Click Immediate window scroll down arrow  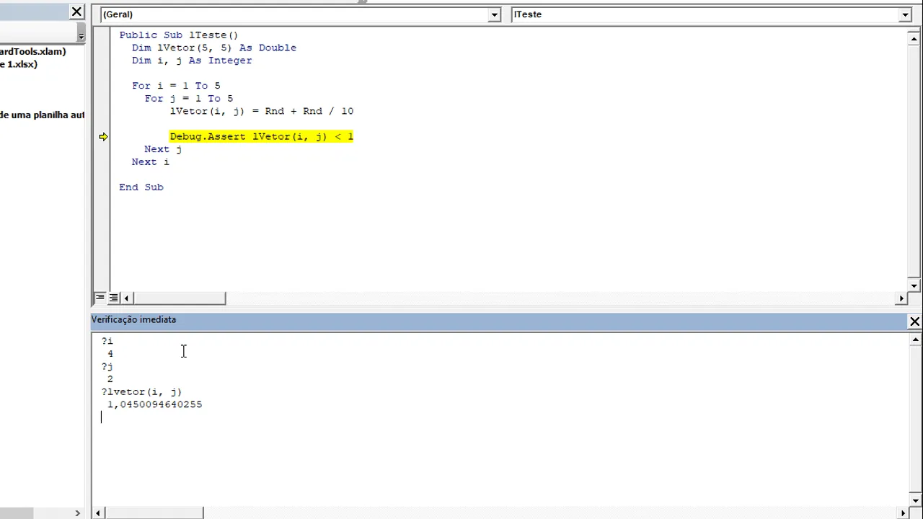pos(914,500)
